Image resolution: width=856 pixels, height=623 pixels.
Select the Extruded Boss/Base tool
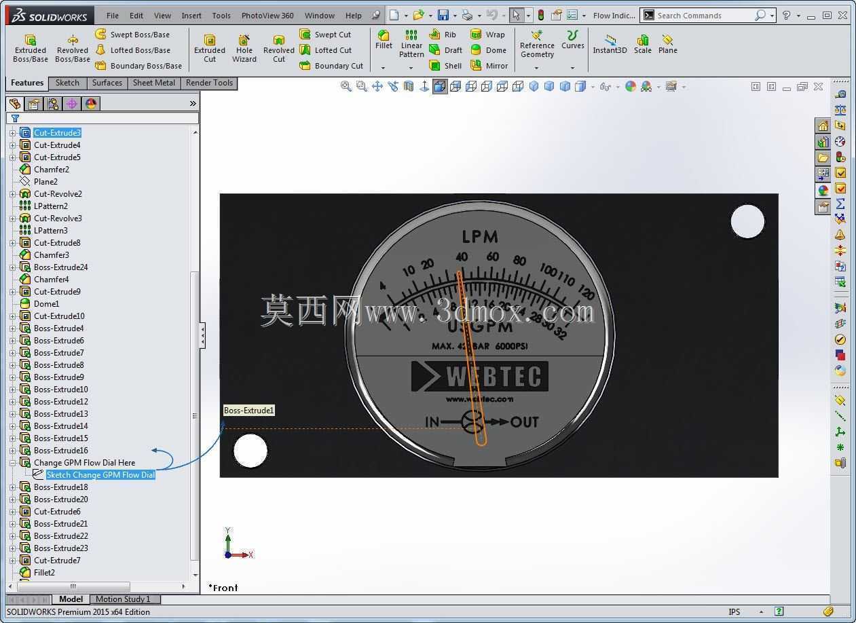(x=31, y=48)
